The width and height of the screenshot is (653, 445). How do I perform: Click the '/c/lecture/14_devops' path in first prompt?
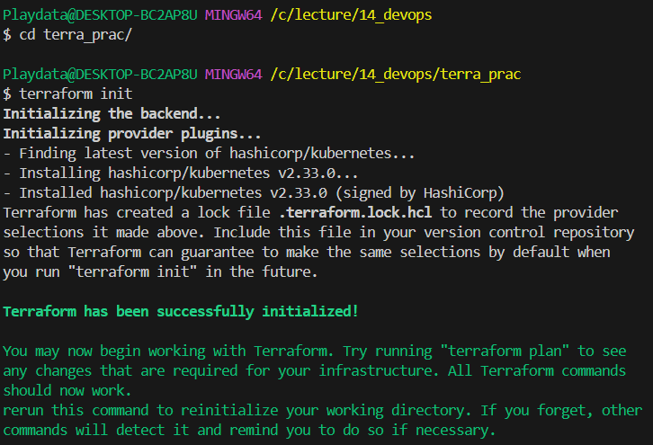351,15
